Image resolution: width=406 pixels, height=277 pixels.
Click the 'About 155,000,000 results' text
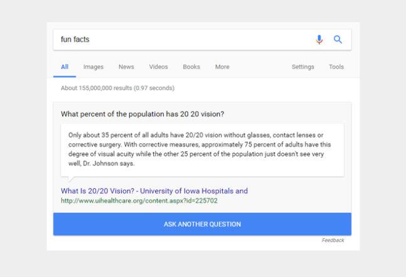(117, 88)
